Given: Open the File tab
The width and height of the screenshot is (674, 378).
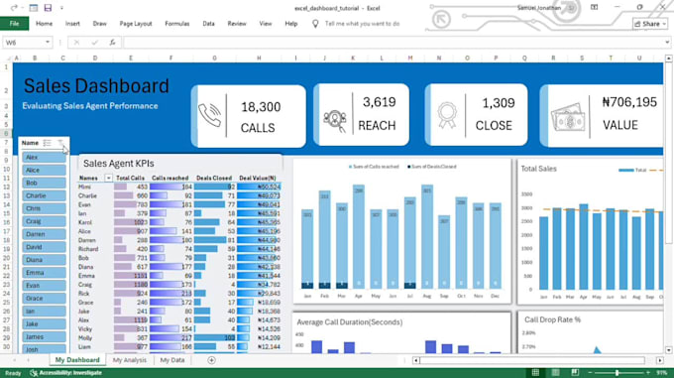Looking at the screenshot, I should pos(14,24).
